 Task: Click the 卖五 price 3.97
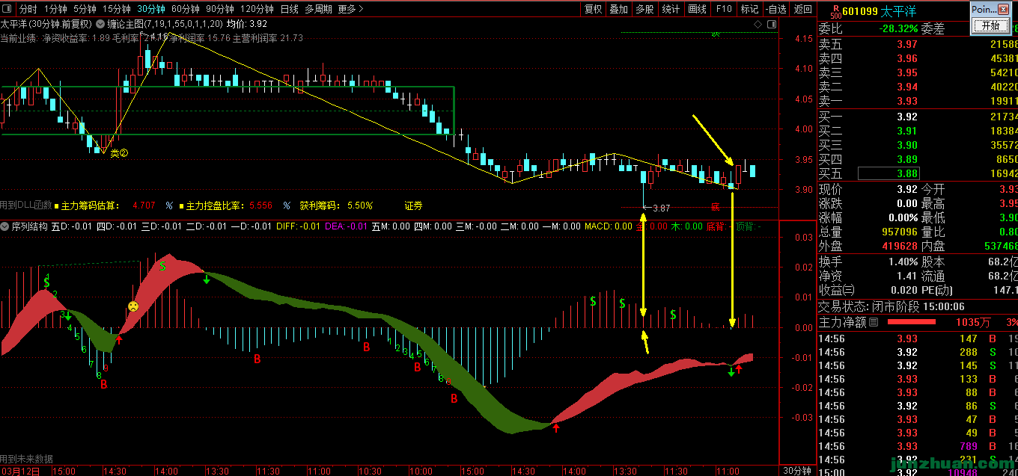(x=906, y=44)
